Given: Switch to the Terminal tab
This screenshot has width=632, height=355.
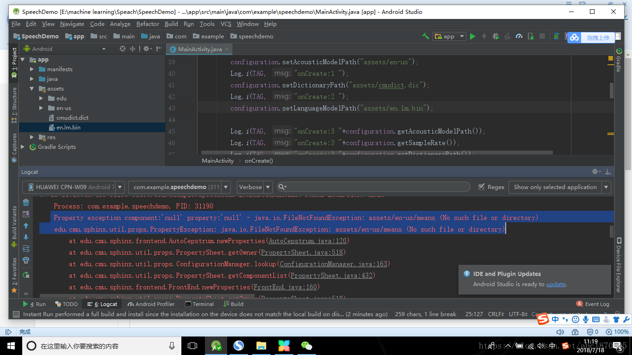Looking at the screenshot, I should coord(199,304).
